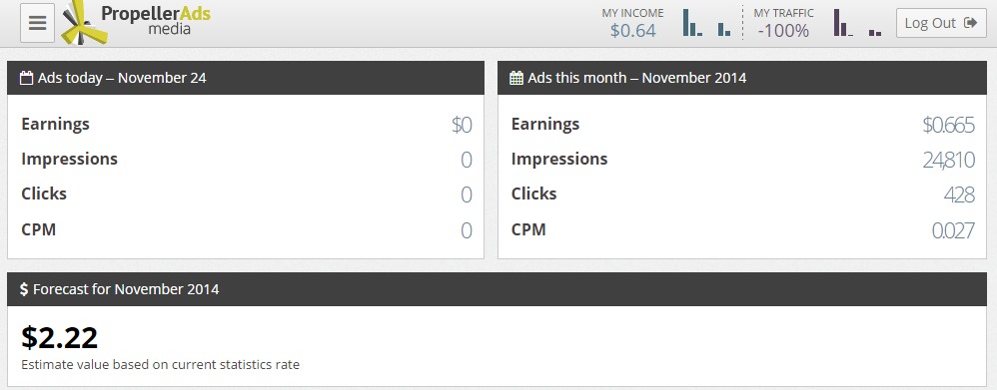Open the hamburger menu

click(38, 23)
